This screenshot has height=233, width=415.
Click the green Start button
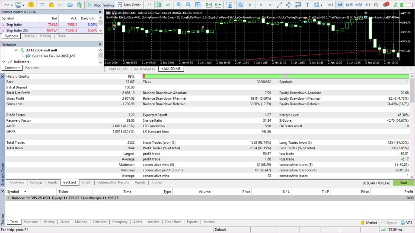[403, 183]
